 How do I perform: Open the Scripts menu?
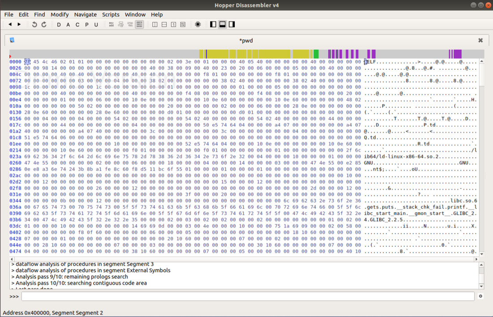(111, 14)
